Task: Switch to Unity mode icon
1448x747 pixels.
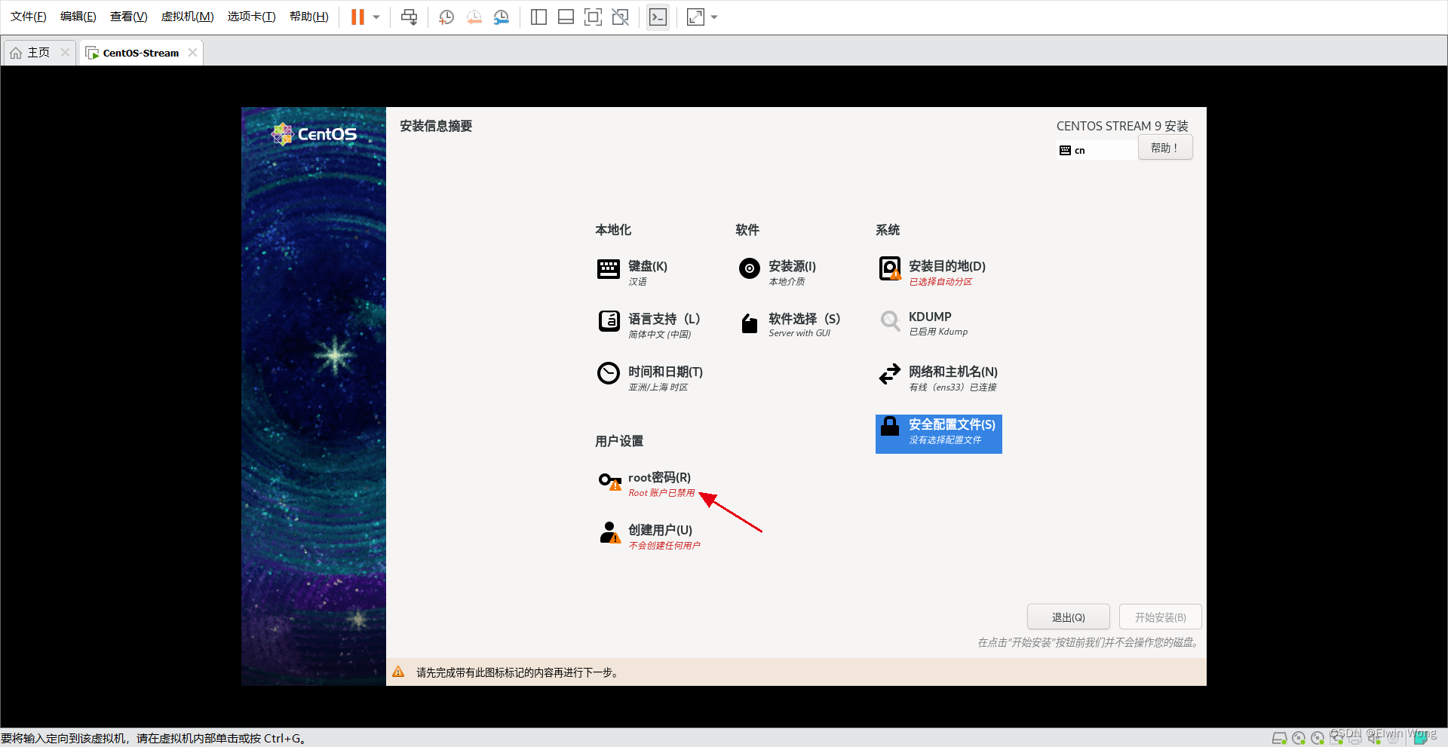Action: 620,17
